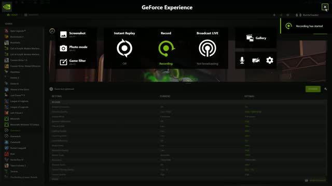Open overlay settings gear icon

coord(270,60)
